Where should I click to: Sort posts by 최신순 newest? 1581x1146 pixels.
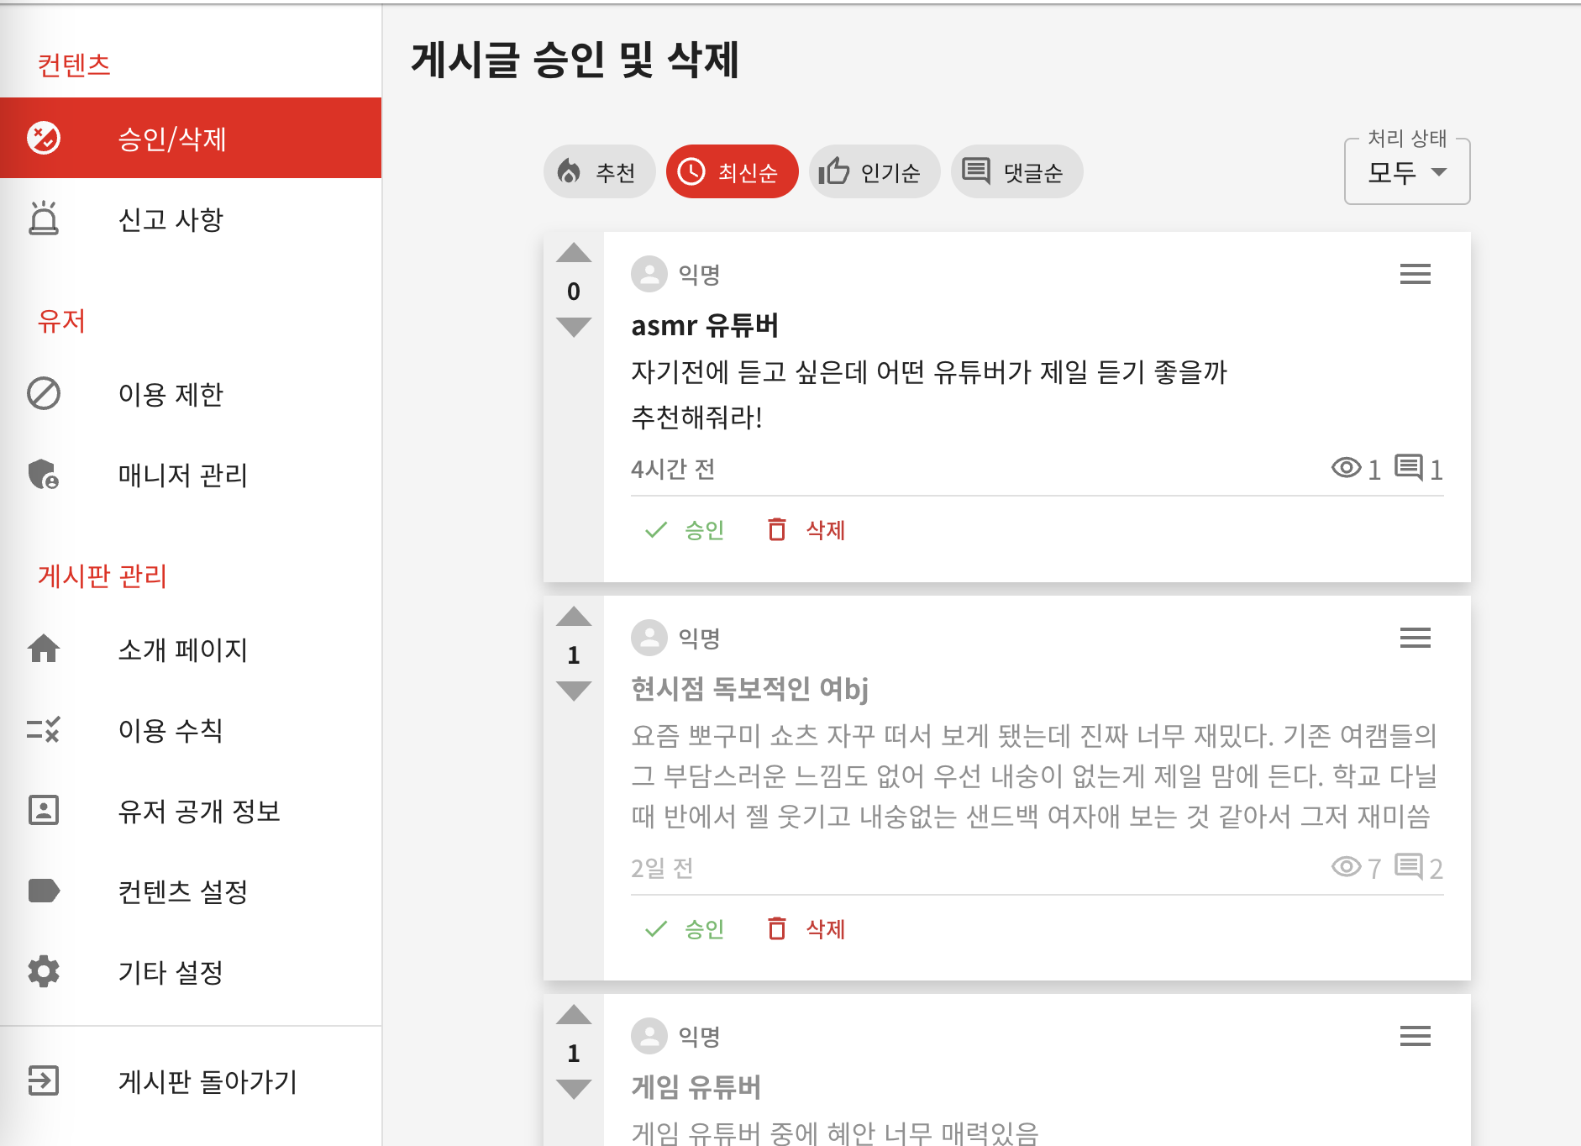click(732, 172)
